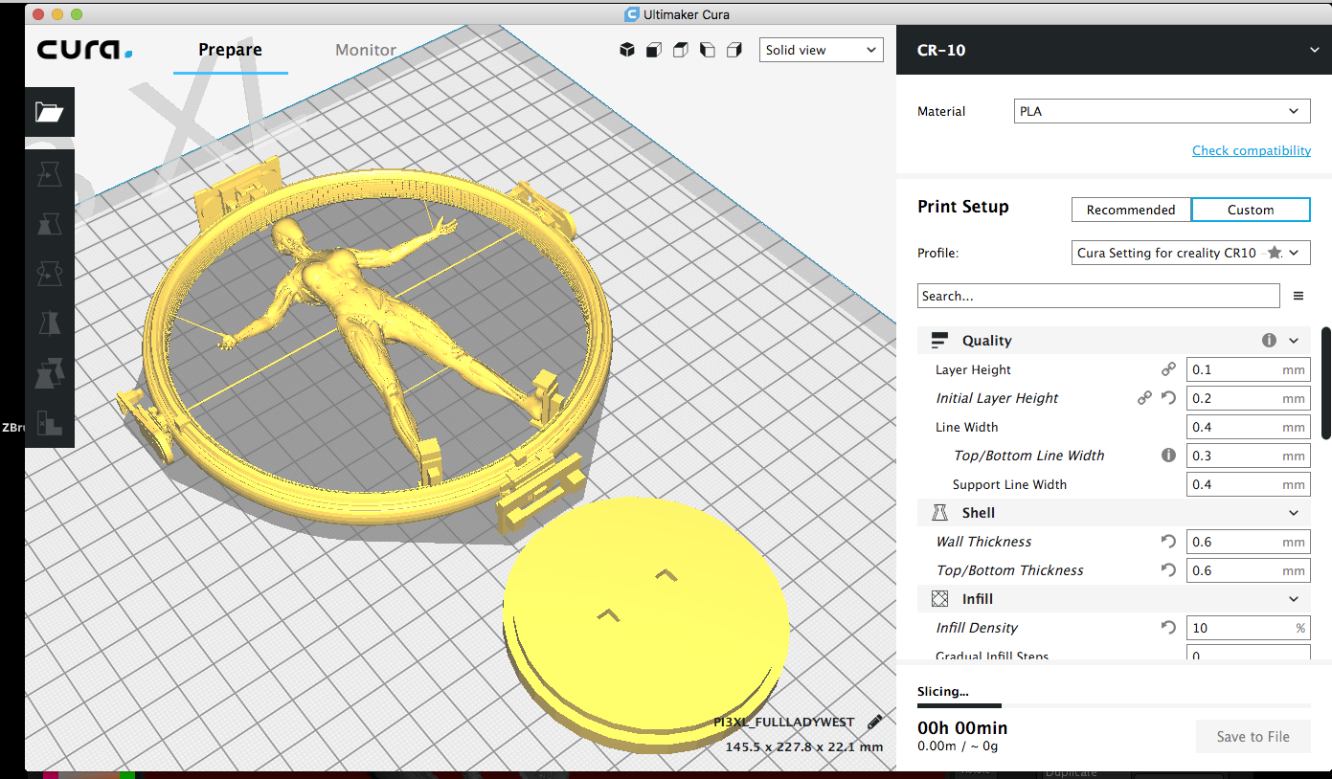1332x779 pixels.
Task: Open the Per Model Settings tool
Action: (49, 373)
